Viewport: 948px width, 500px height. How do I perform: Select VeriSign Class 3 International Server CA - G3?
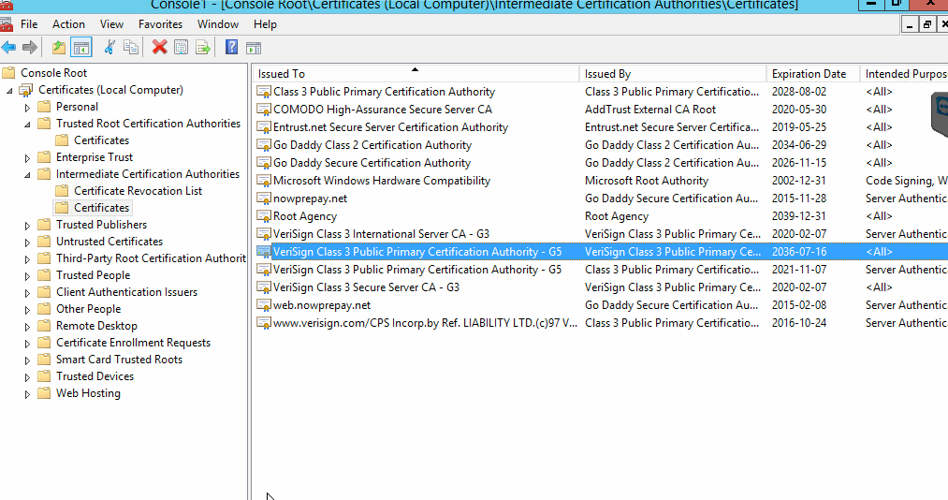point(381,234)
